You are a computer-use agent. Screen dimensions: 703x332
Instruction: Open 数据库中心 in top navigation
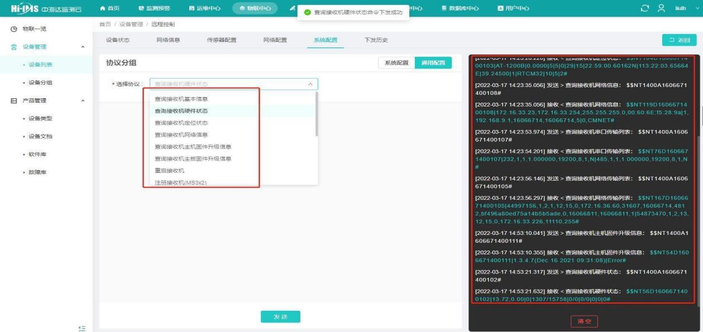click(x=460, y=8)
